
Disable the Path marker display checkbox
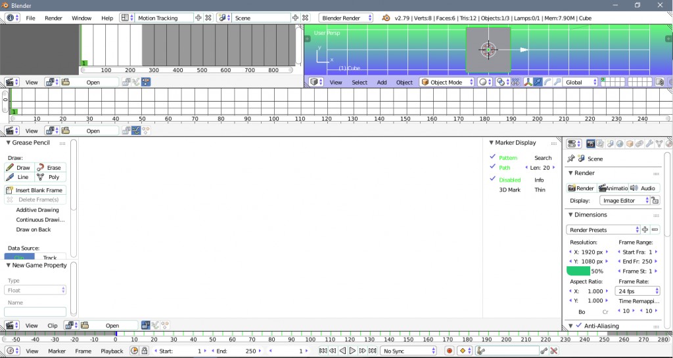(x=493, y=168)
